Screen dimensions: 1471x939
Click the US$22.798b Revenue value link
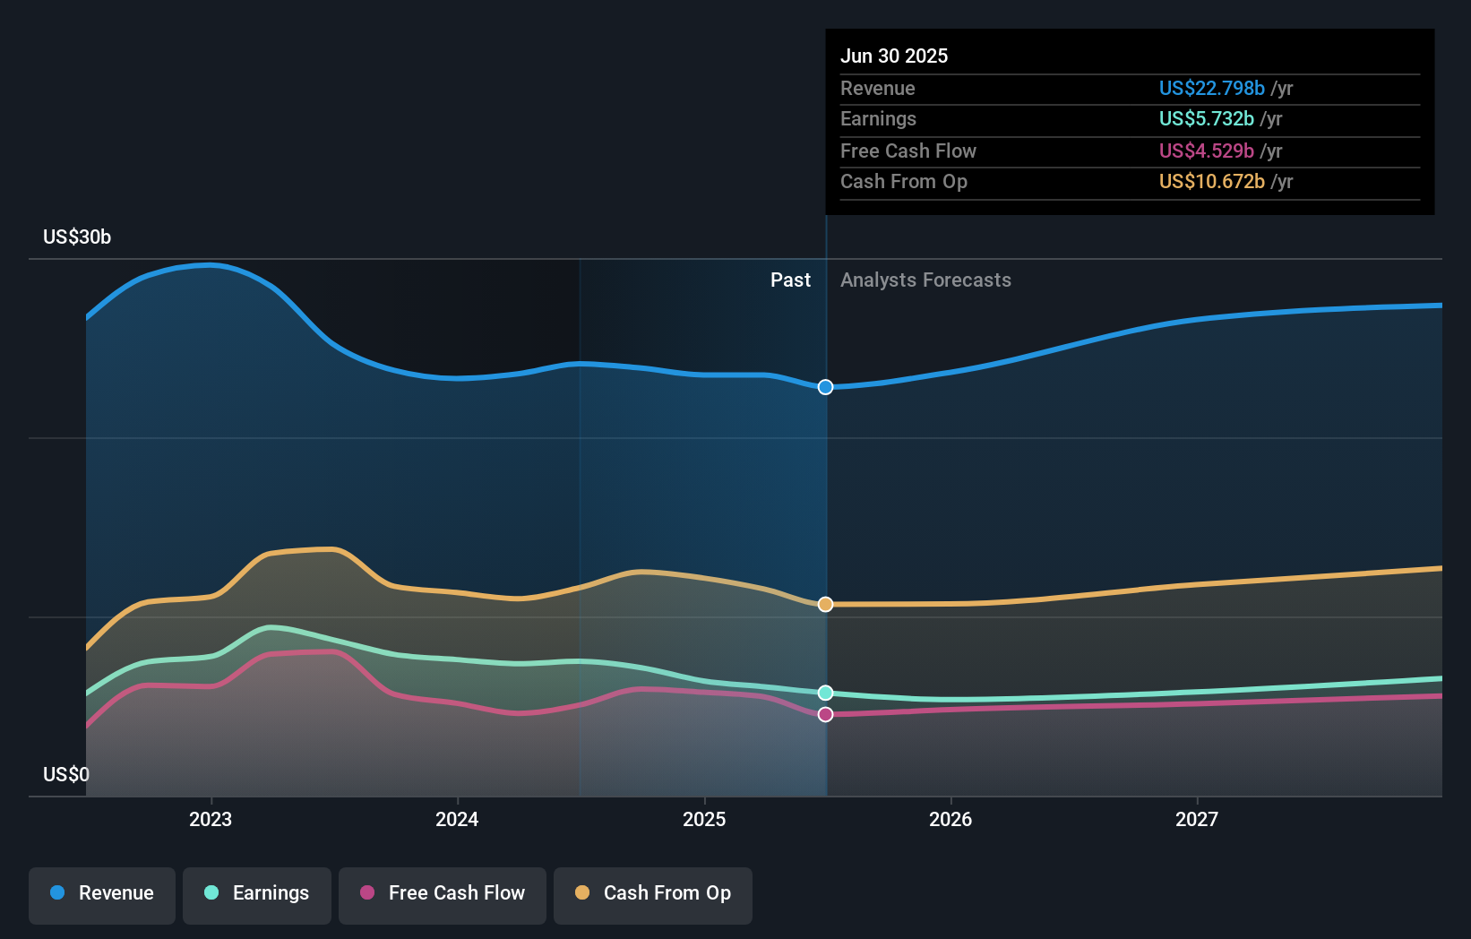click(1212, 88)
